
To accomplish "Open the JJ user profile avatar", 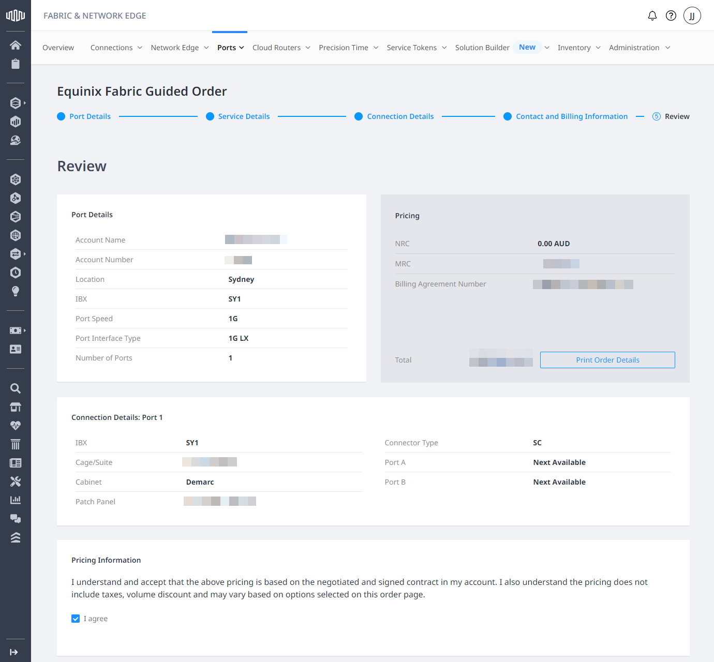I will 692,16.
